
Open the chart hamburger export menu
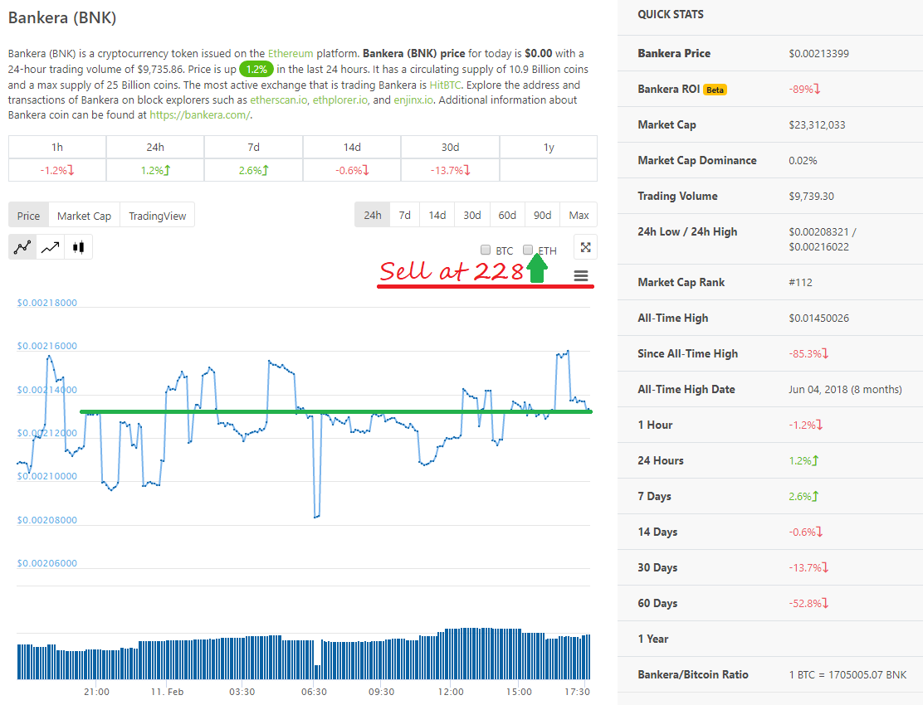click(581, 275)
